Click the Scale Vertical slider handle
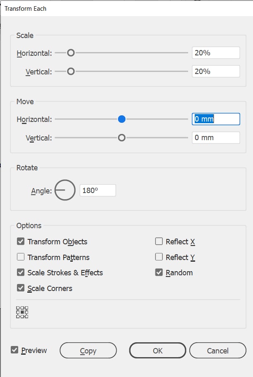 tap(71, 72)
